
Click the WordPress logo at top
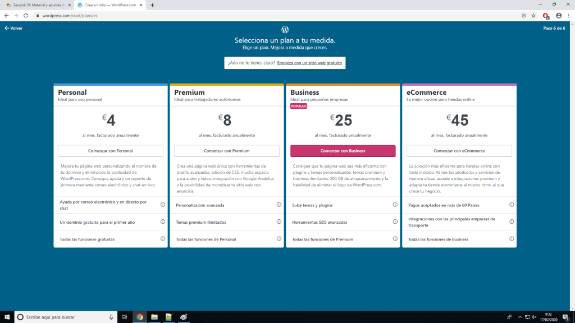(285, 29)
